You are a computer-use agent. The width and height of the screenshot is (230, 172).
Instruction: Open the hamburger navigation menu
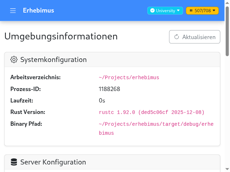(13, 11)
